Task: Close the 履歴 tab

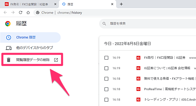Action: pyautogui.click(x=112, y=4)
